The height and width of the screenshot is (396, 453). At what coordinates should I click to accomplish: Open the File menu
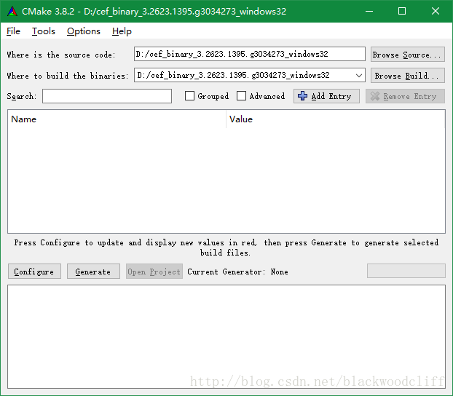coord(13,31)
